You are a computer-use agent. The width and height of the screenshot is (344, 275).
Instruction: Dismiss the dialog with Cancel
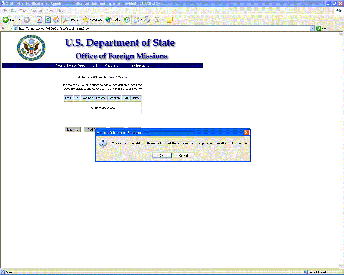[184, 155]
